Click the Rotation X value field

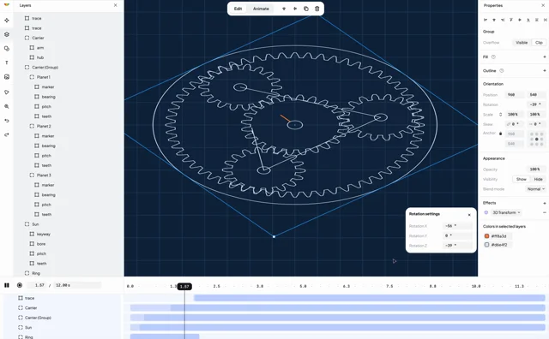[x=457, y=226]
